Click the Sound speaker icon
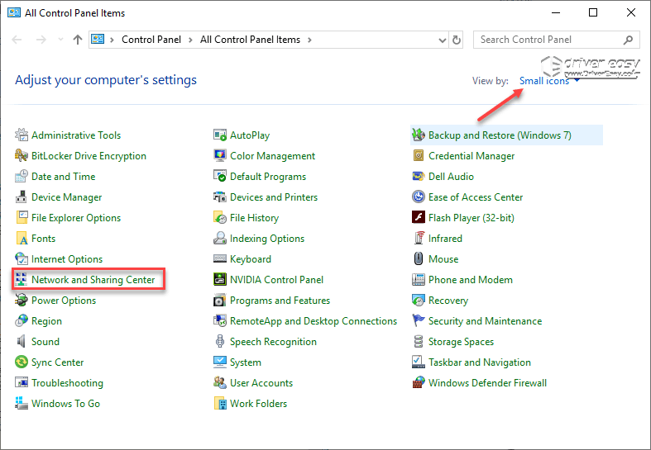 point(22,342)
